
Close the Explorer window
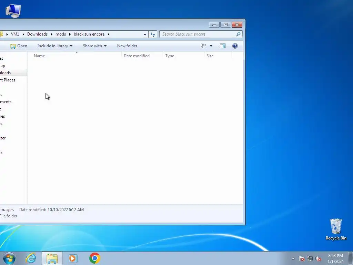click(237, 24)
